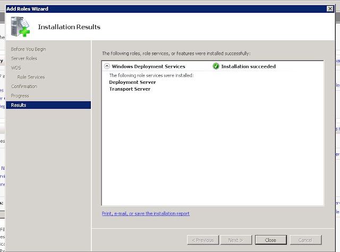Screen dimensions: 340x252
Task: Select Before You Begin step
Action: (x=28, y=49)
